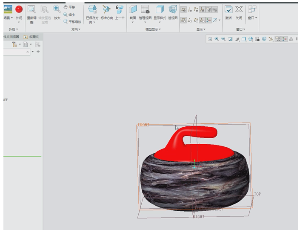Open the 场景 scene dropdown arrow

pos(12,18)
